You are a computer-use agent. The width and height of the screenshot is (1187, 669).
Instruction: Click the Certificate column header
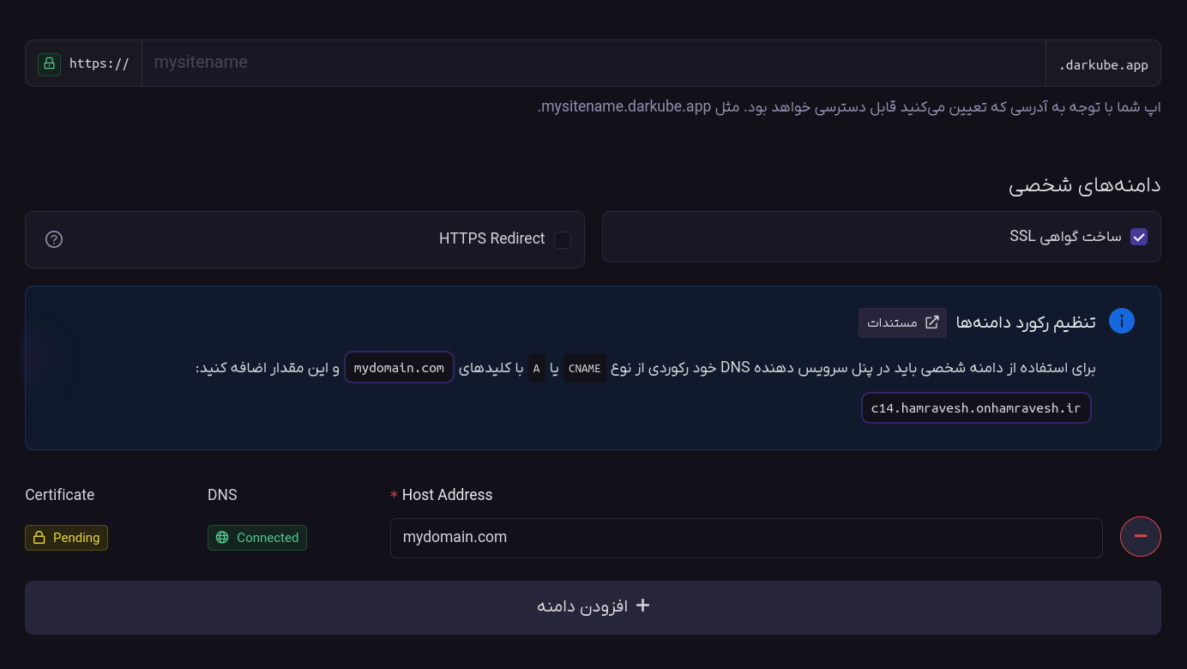tap(60, 495)
